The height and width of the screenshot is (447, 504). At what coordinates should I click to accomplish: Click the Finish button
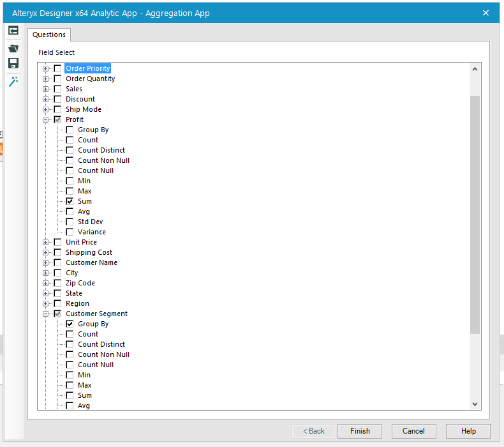[360, 431]
